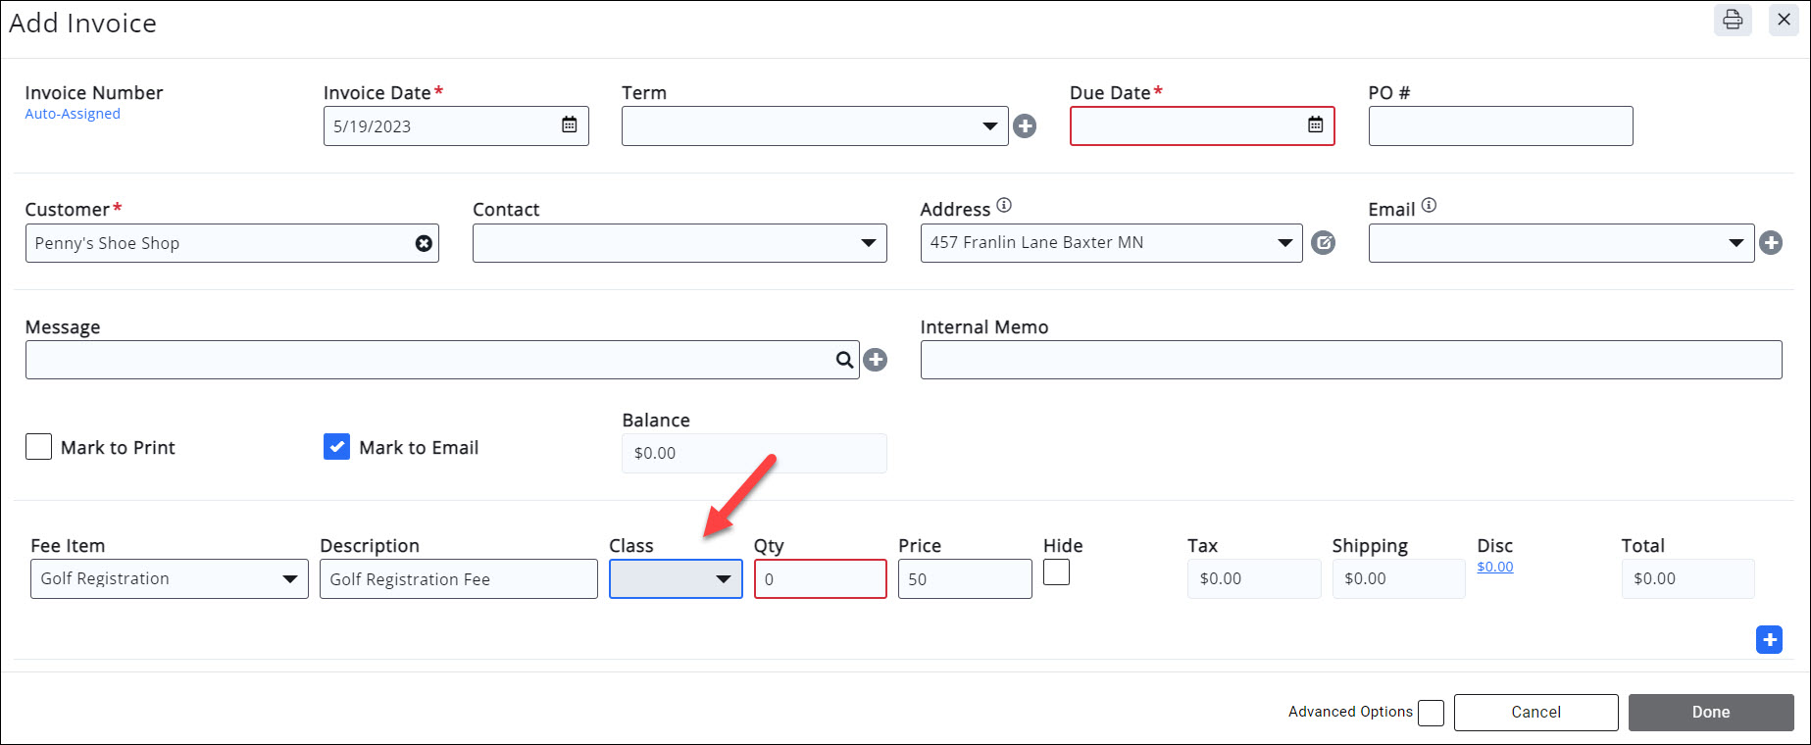Add a new Term with plus icon
The height and width of the screenshot is (745, 1811).
1025,126
